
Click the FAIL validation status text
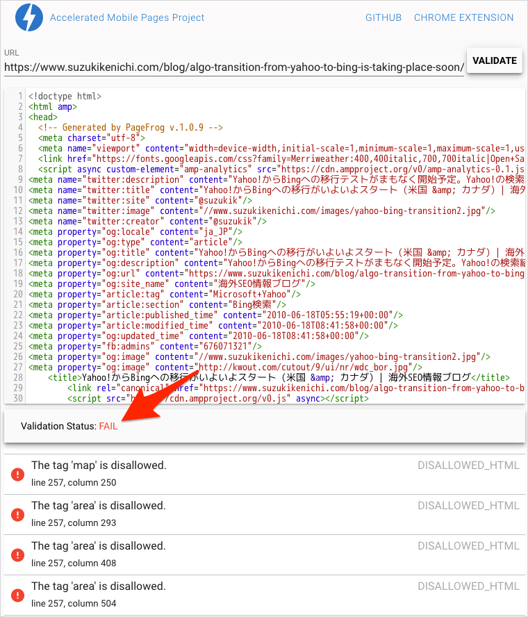click(x=108, y=426)
